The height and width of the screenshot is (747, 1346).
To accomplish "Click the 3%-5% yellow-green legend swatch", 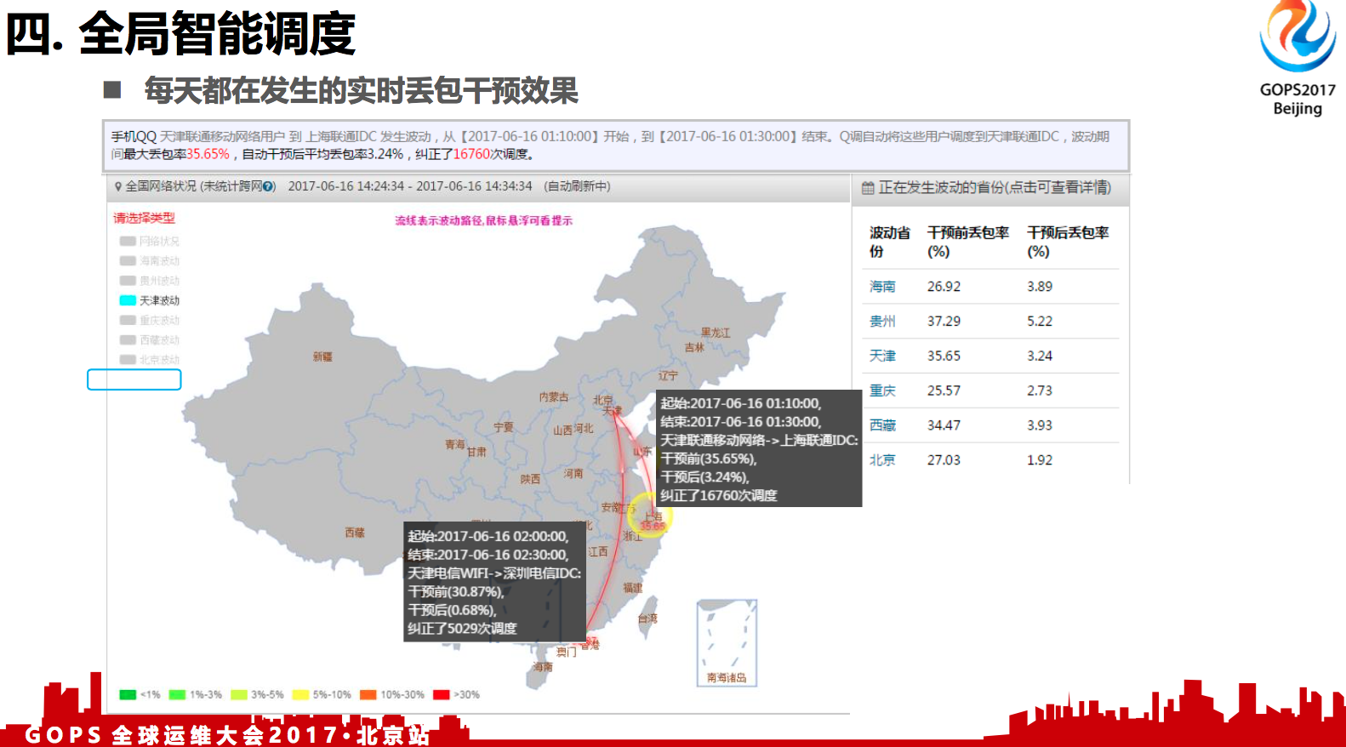I will [239, 695].
